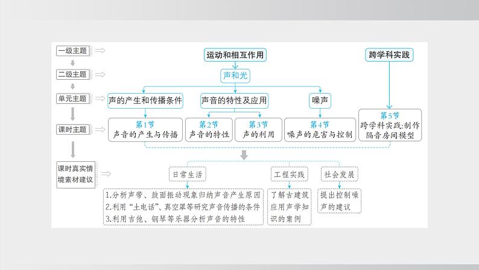Click the 课时真实情境素材建议 label box

76,174
